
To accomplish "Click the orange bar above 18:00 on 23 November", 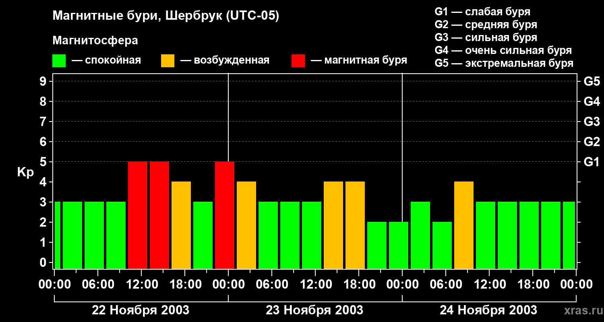I will tap(355, 225).
